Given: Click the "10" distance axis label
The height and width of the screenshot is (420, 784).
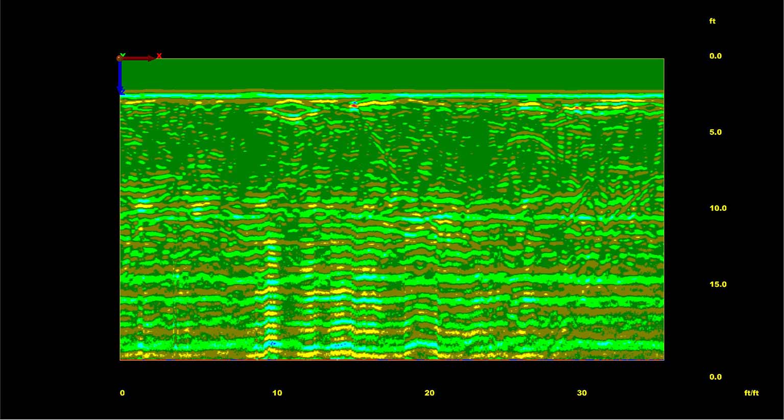Looking at the screenshot, I should click(277, 393).
